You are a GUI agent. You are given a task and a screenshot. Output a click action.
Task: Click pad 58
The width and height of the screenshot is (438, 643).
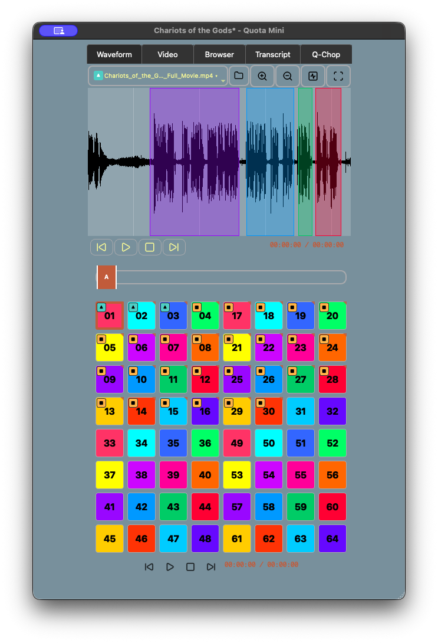pos(269,507)
